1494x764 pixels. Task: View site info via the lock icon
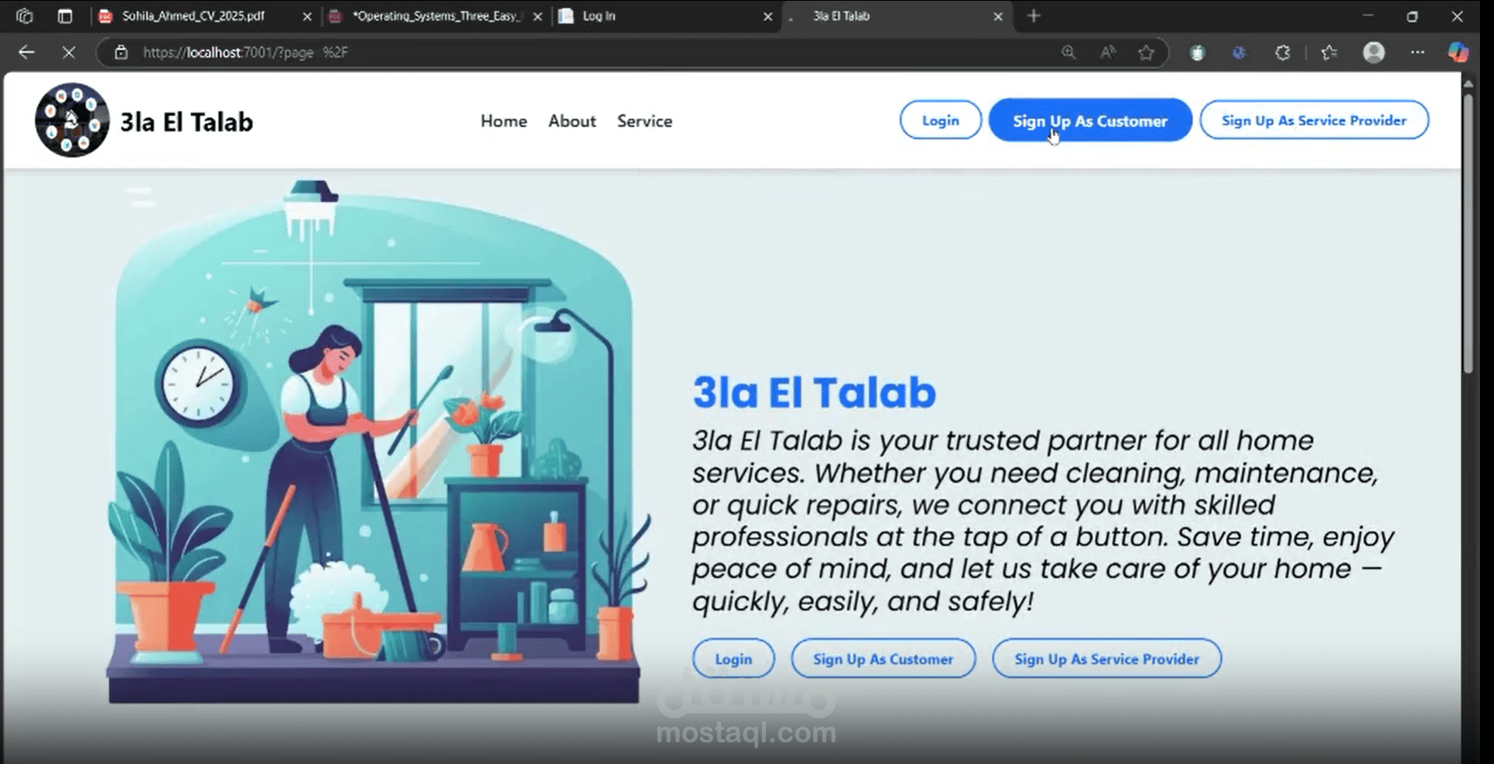121,52
